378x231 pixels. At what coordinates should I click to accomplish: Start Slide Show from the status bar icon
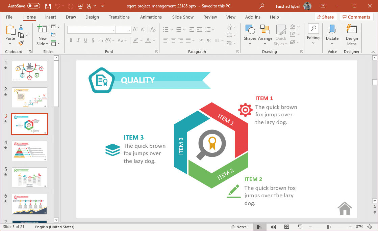tap(300, 227)
